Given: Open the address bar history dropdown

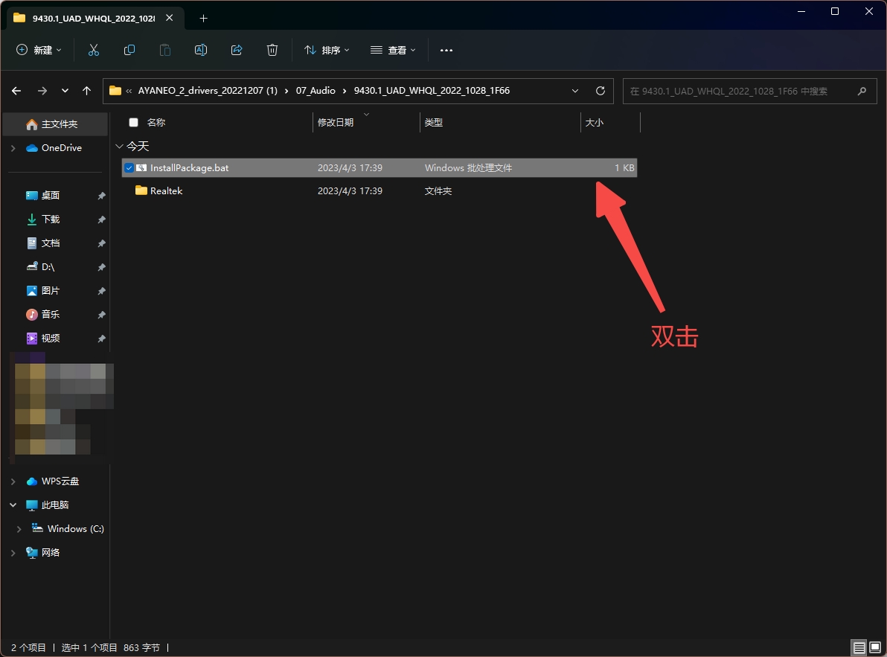Looking at the screenshot, I should 575,91.
